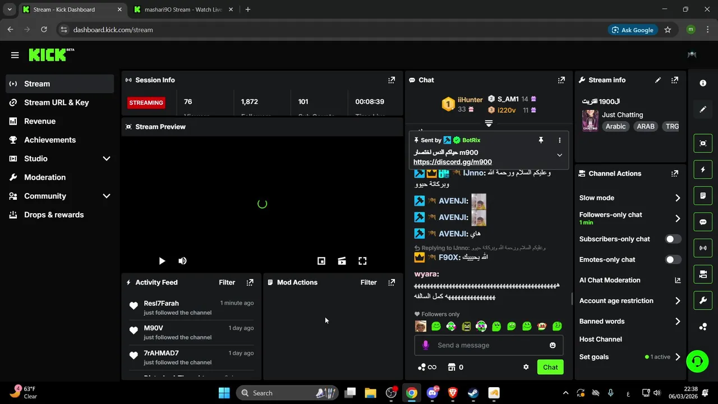Open the emoji picker smiley icon
The height and width of the screenshot is (404, 718).
[553, 345]
